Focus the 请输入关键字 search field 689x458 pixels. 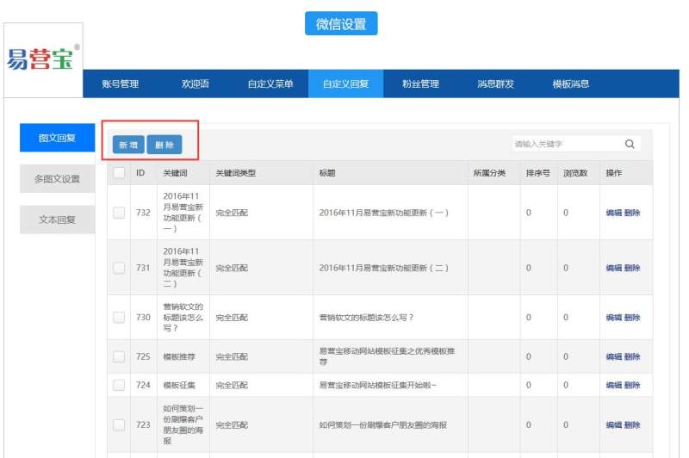(x=564, y=145)
